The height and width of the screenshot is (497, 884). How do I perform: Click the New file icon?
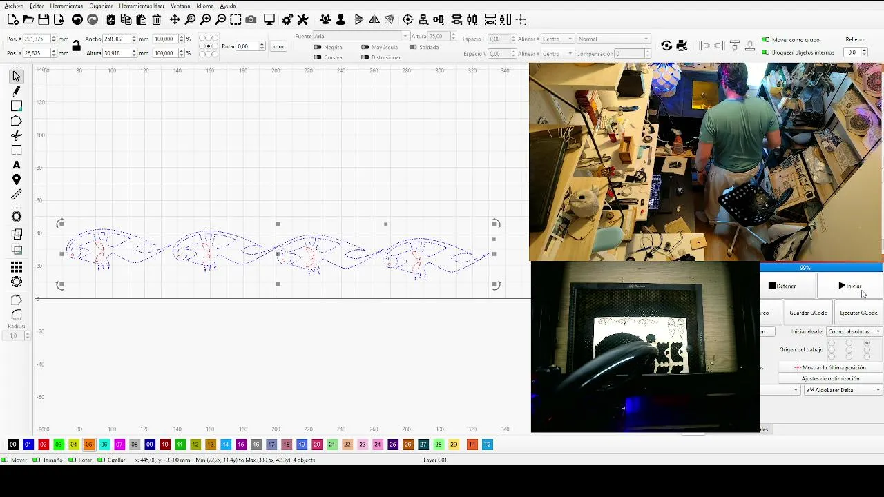(x=13, y=20)
